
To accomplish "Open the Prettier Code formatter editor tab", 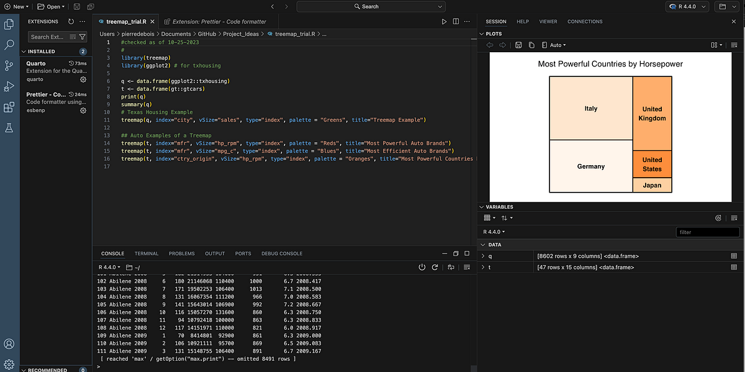I will [x=215, y=21].
